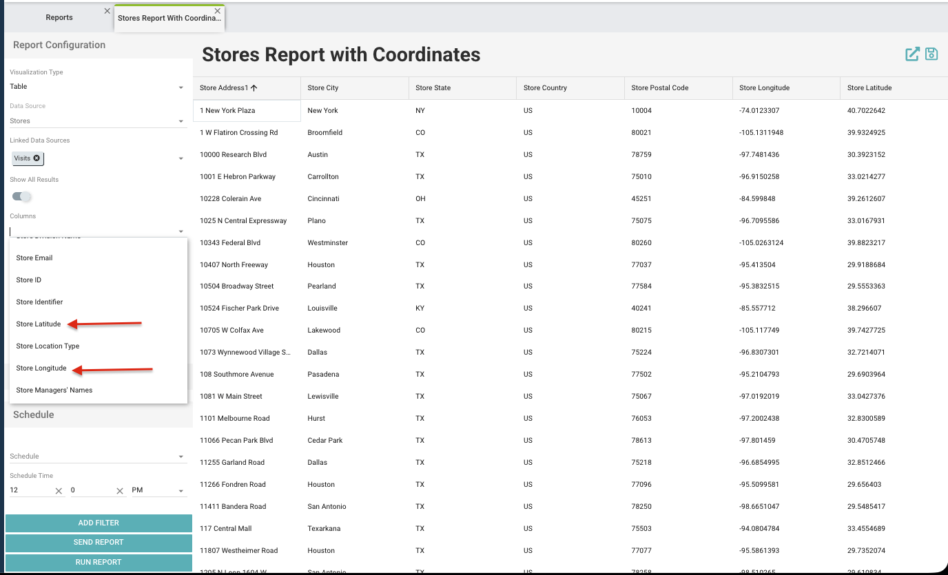This screenshot has width=948, height=575.
Task: Click the ADD FILTER button
Action: 99,523
